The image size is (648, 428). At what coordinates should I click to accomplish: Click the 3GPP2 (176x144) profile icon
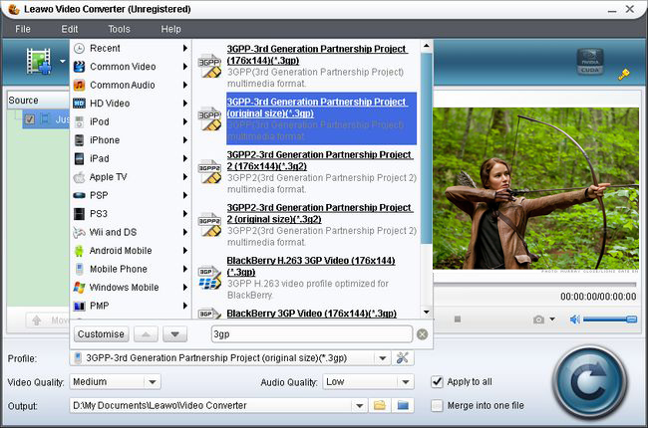(209, 171)
